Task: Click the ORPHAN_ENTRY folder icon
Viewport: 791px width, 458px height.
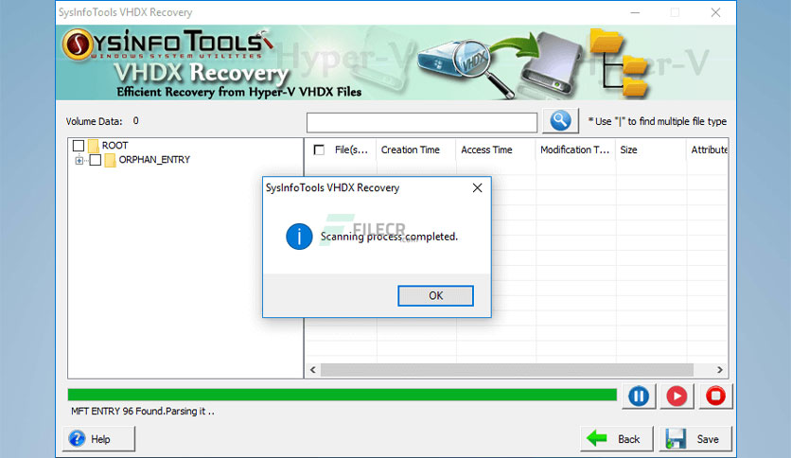Action: [110, 161]
